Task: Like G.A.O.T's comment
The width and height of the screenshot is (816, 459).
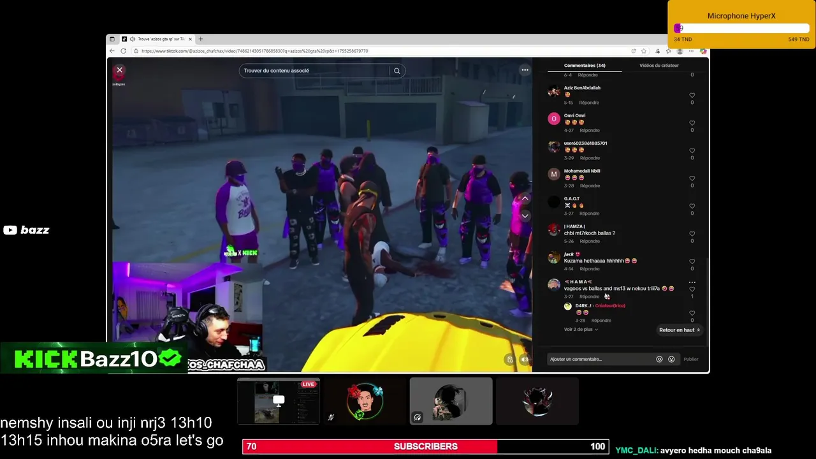Action: [x=692, y=207]
